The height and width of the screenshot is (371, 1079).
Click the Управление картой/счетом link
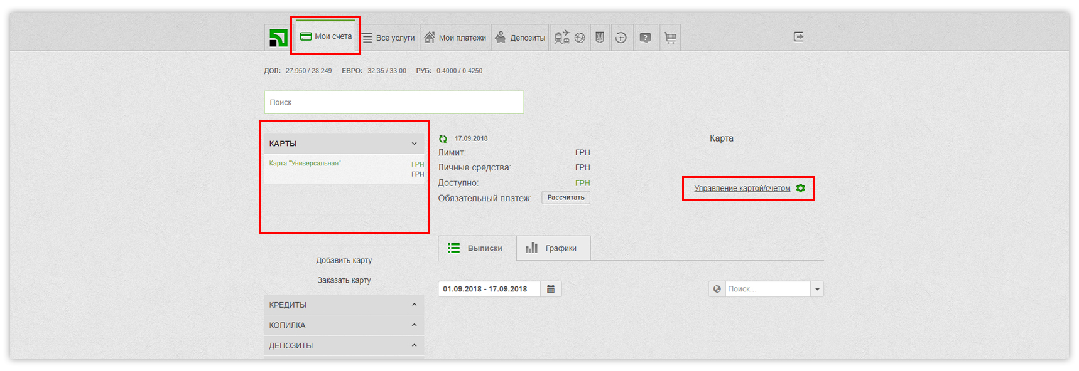click(x=742, y=188)
